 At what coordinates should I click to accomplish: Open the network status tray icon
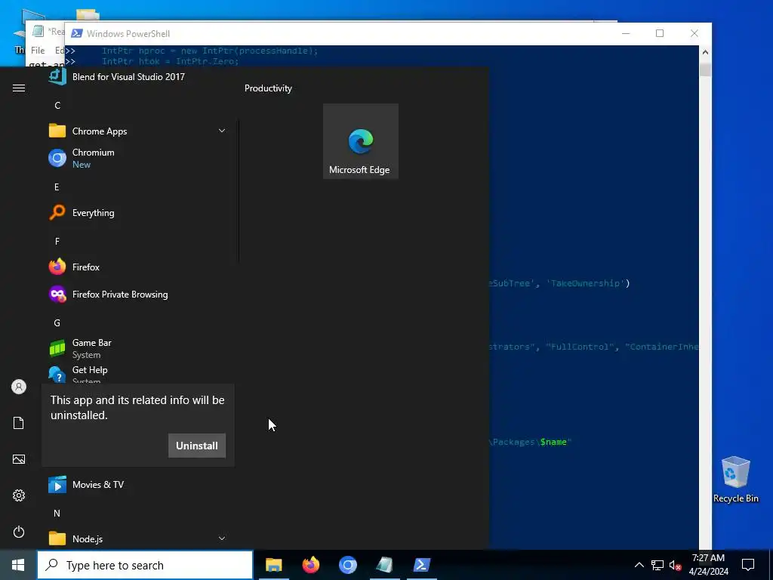tap(658, 565)
